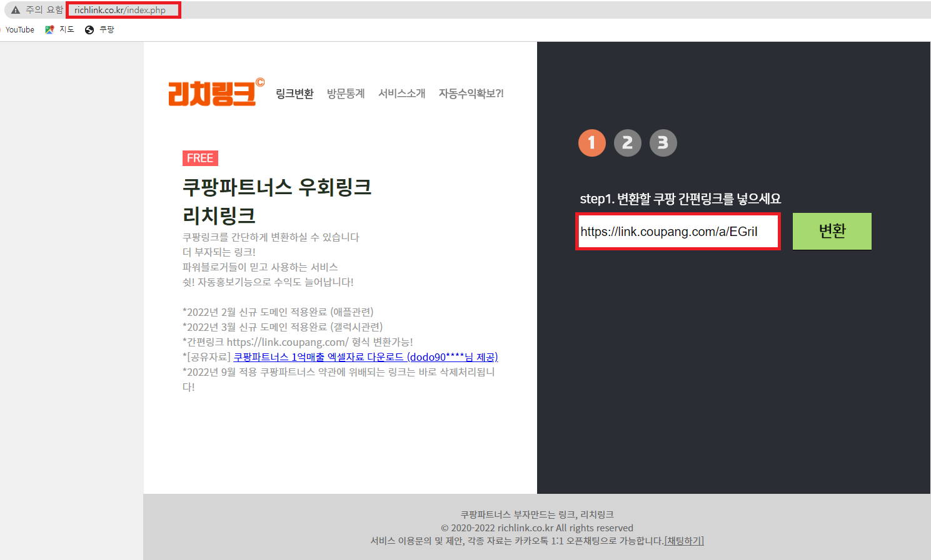Open the YouTube bookmark
The image size is (931, 560).
20,29
